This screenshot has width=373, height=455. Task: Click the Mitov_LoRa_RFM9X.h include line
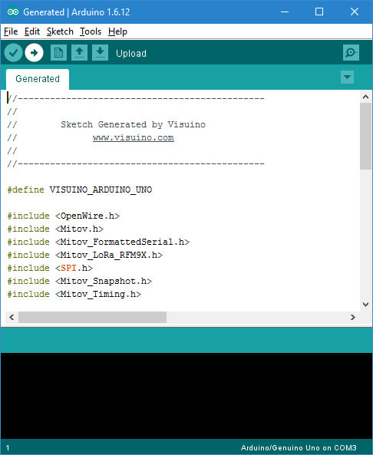pyautogui.click(x=84, y=255)
